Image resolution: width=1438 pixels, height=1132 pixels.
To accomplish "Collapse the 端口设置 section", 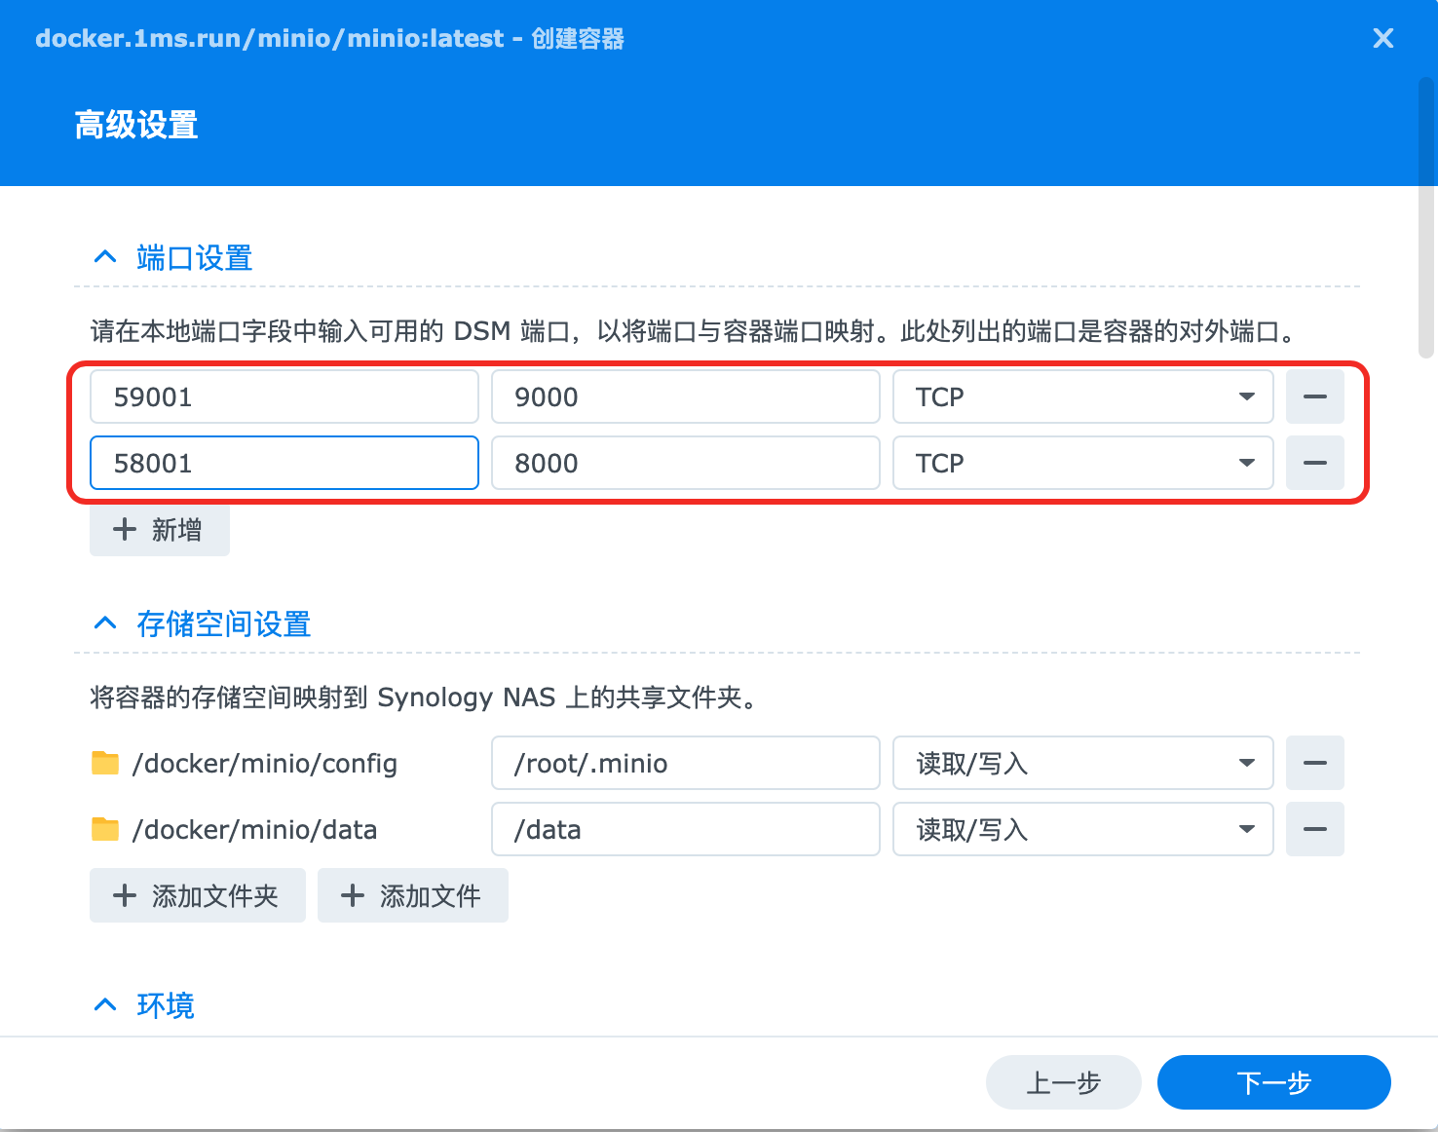I will pyautogui.click(x=105, y=256).
